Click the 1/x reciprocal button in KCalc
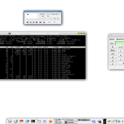This screenshot has height=124, width=124. click(113, 54)
